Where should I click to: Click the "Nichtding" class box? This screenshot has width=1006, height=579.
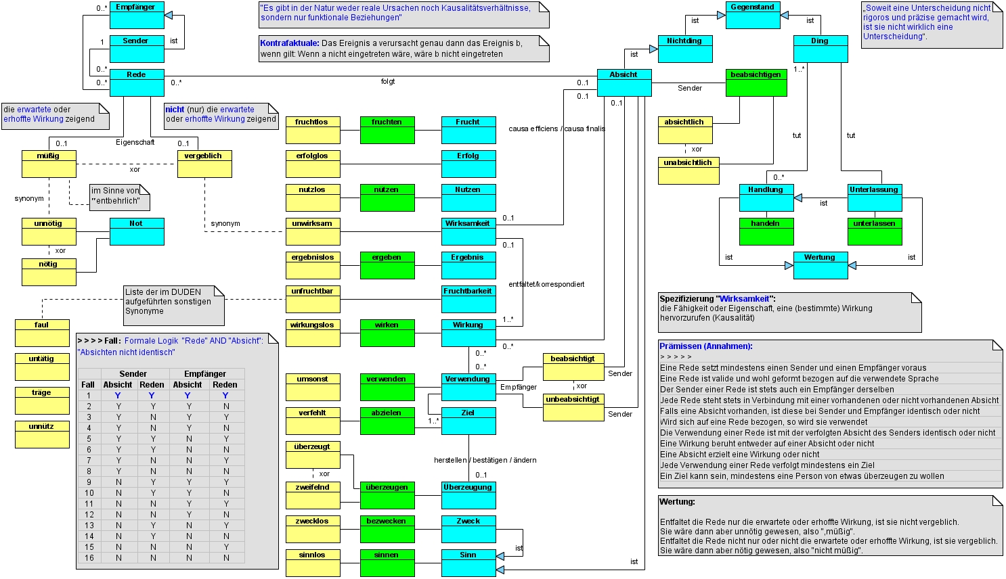(685, 49)
